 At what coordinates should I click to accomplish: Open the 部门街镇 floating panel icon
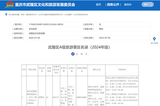click(x=154, y=40)
